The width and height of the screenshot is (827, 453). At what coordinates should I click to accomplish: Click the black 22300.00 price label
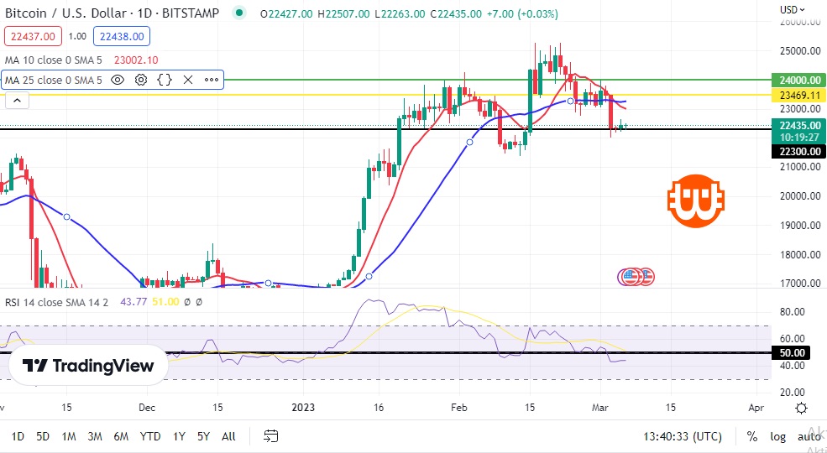tap(798, 152)
